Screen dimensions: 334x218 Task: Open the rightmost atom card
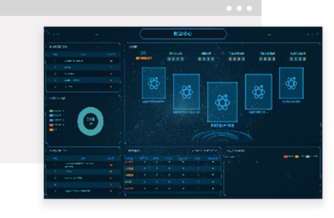coord(291,83)
